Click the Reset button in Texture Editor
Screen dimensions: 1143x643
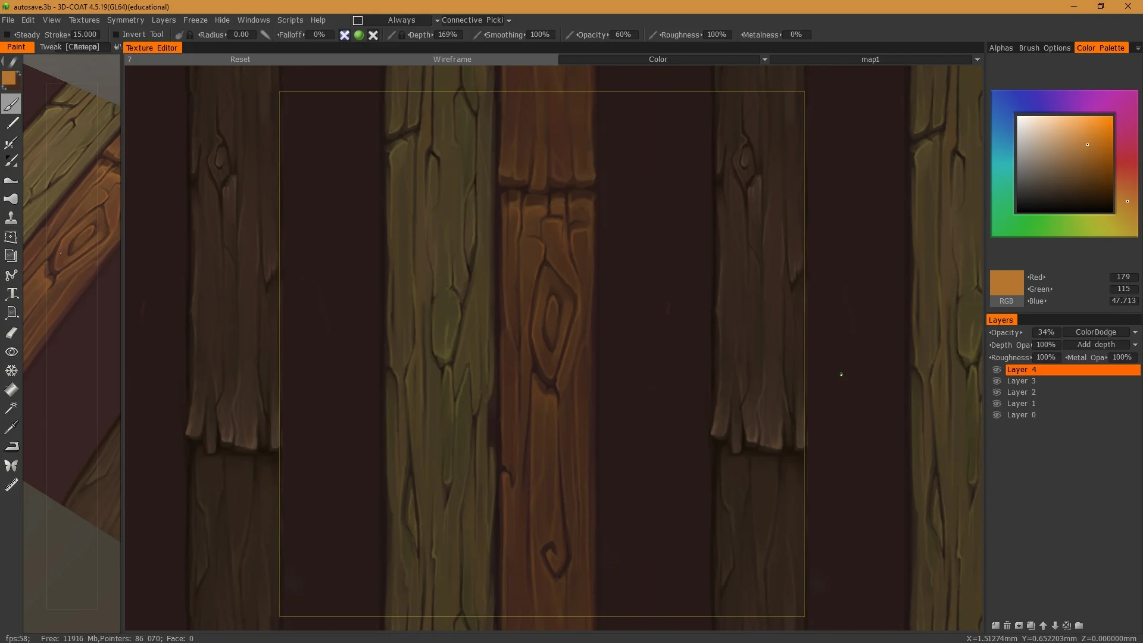pos(240,60)
